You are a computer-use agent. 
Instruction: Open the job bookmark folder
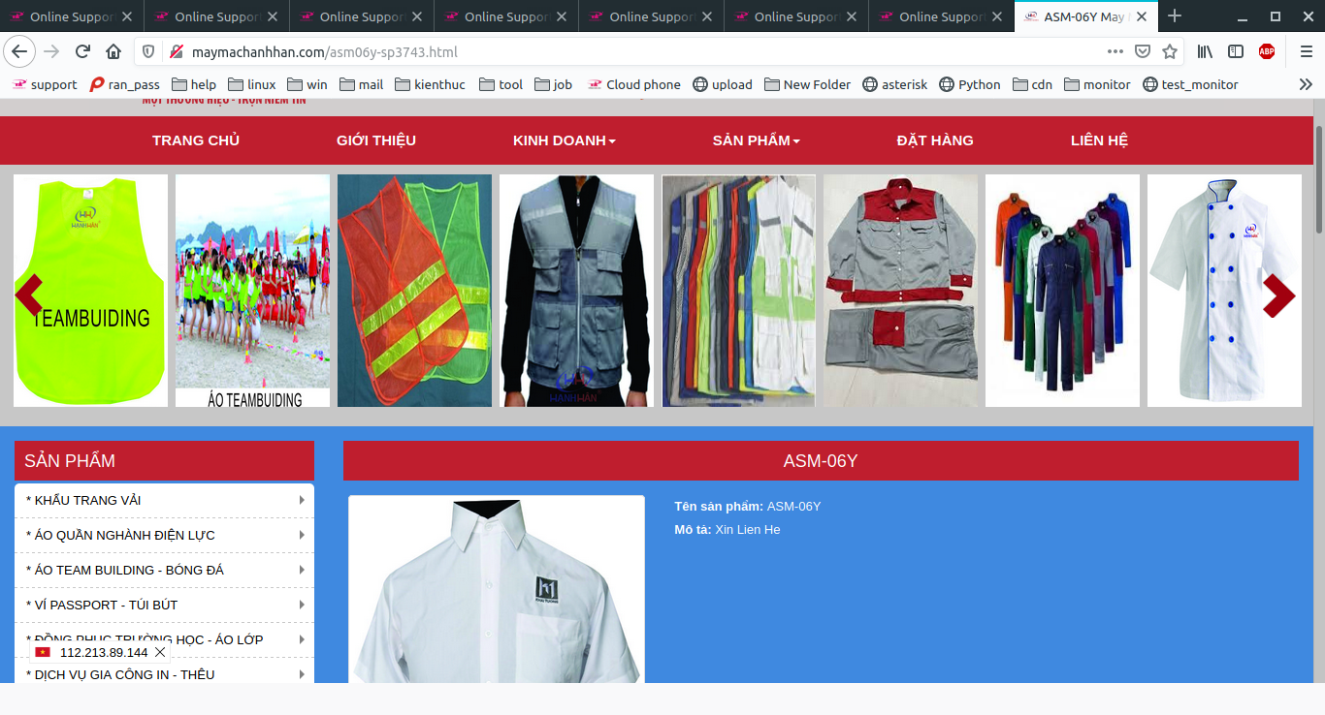point(554,84)
